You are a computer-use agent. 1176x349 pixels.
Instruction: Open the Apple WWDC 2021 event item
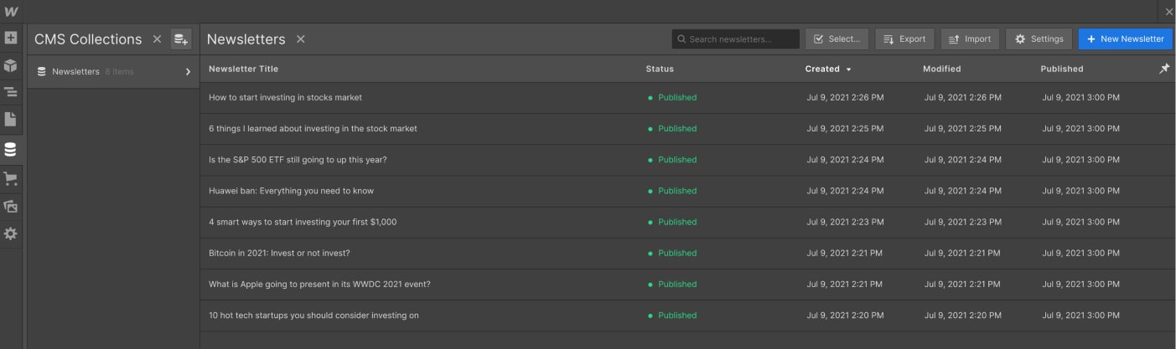click(x=319, y=285)
